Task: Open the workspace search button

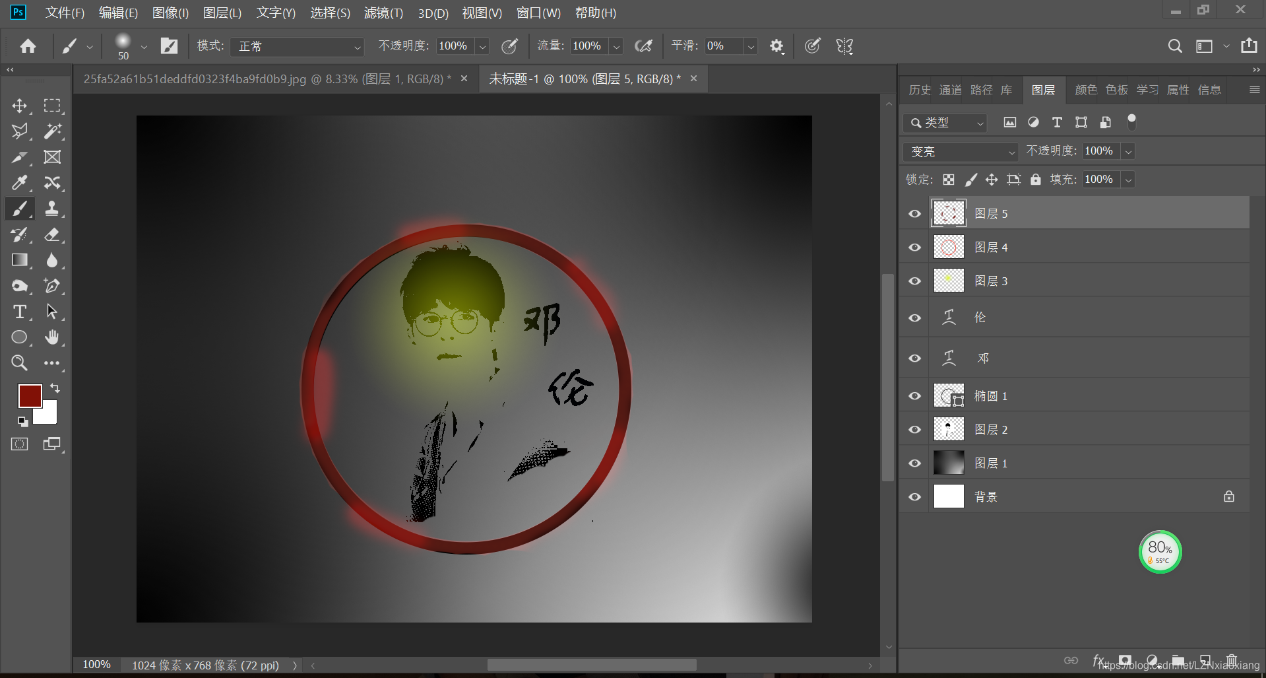Action: (x=1174, y=46)
